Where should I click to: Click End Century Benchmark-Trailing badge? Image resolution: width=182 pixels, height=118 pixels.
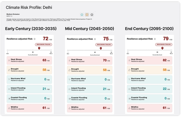click(x=163, y=45)
